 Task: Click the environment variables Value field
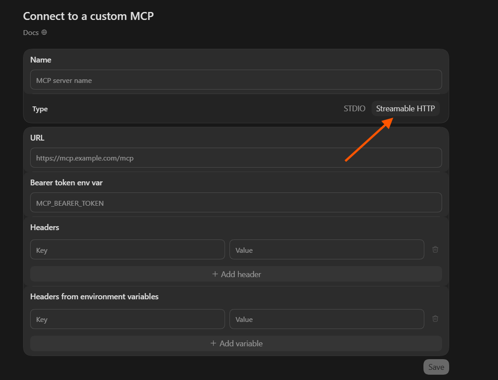(x=327, y=319)
